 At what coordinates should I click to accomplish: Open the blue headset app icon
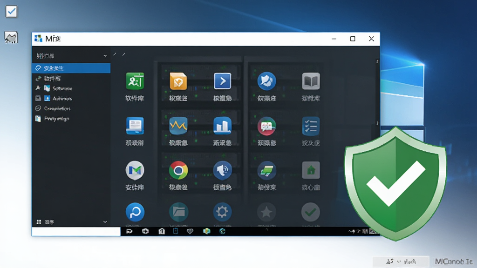tap(222, 170)
